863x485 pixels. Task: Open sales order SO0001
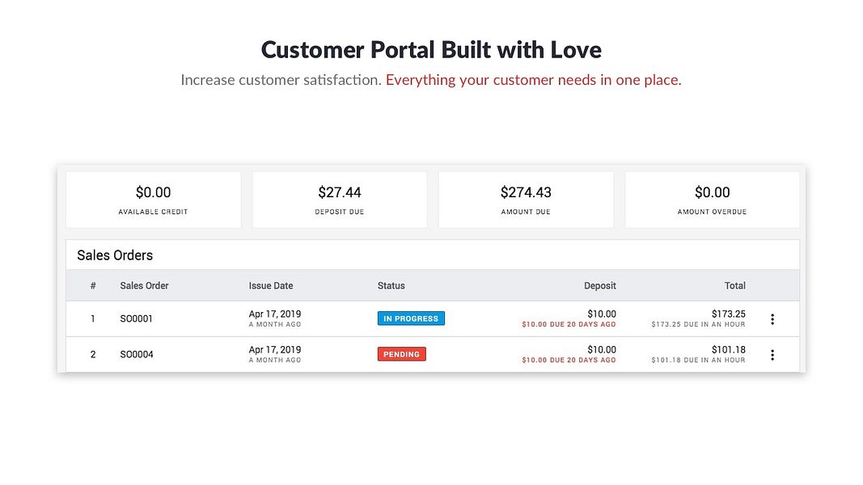137,319
